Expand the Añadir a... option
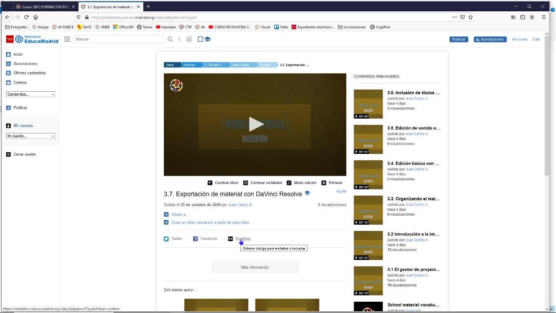The height and width of the screenshot is (313, 556). click(179, 214)
